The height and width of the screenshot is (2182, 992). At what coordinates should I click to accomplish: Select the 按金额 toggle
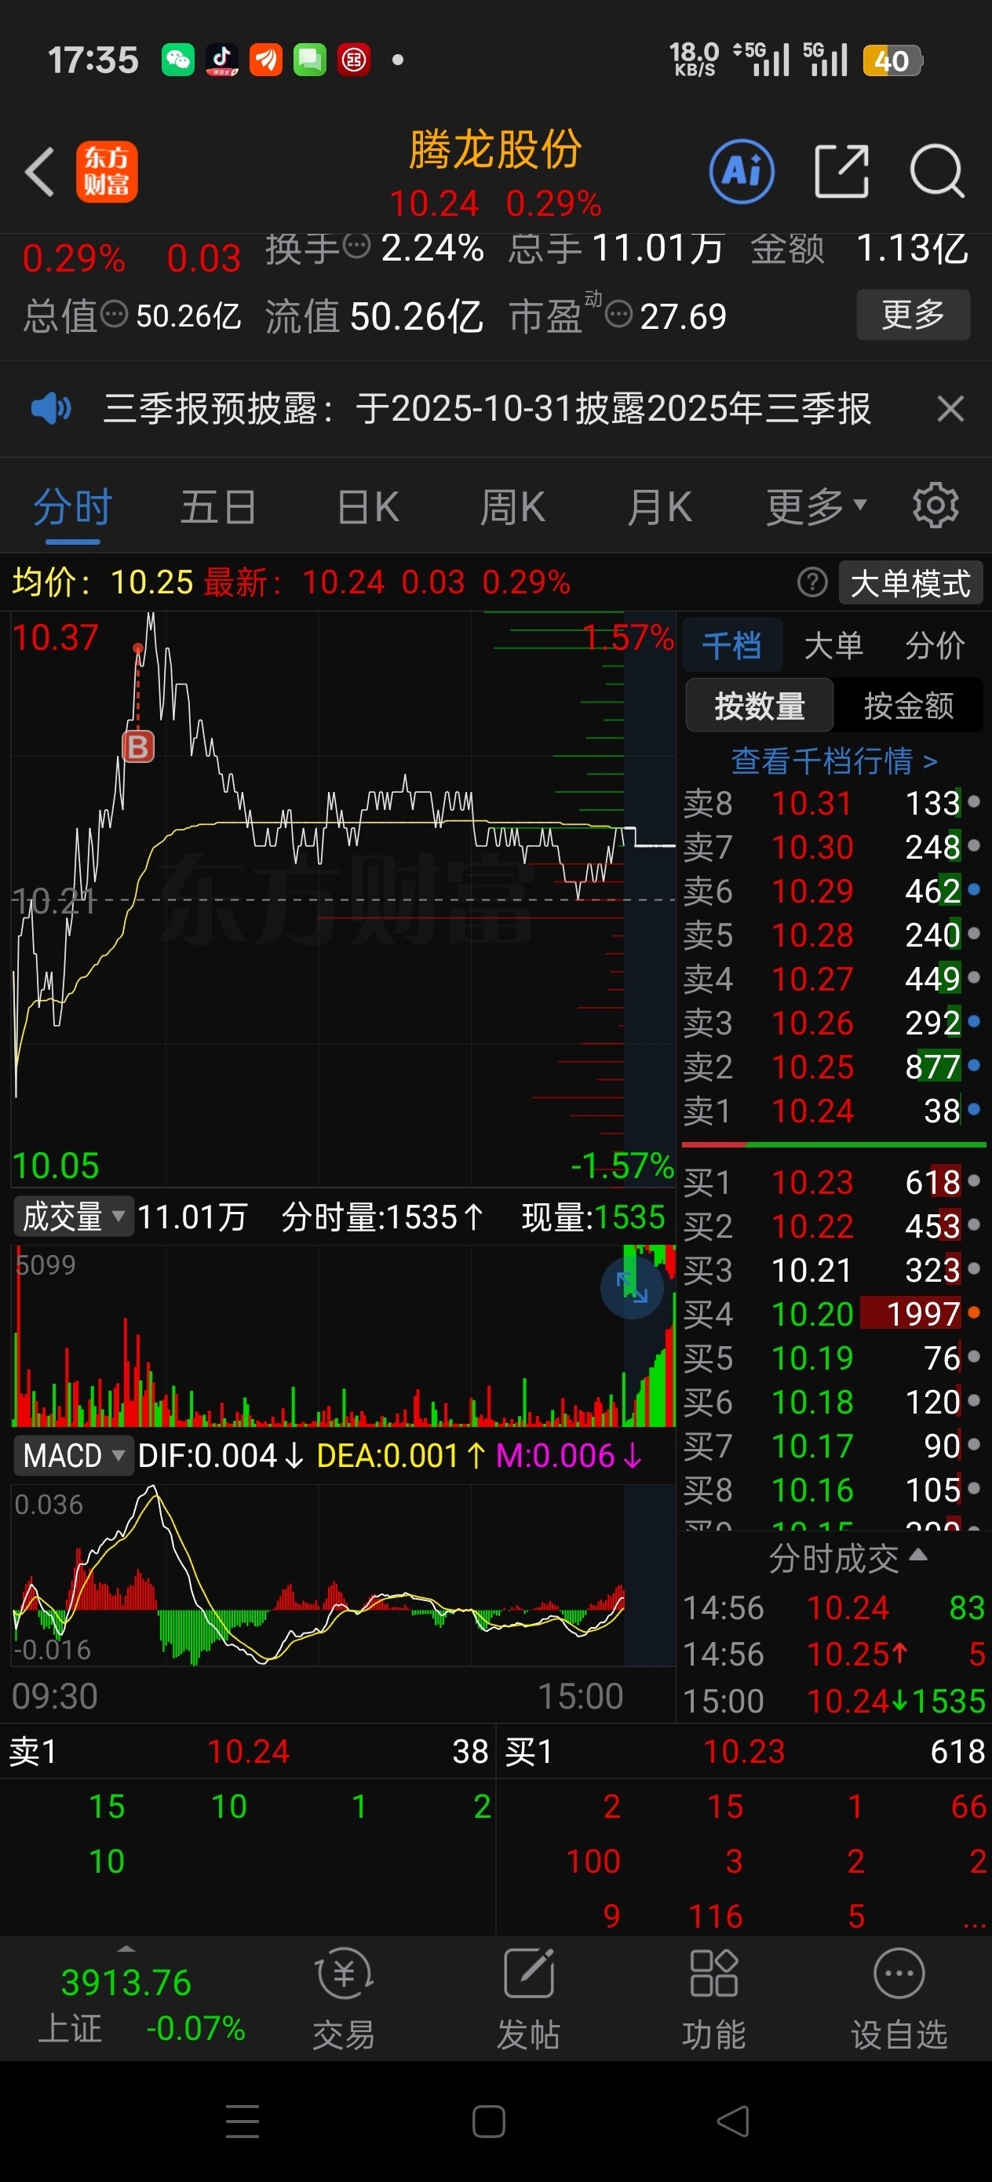point(908,705)
